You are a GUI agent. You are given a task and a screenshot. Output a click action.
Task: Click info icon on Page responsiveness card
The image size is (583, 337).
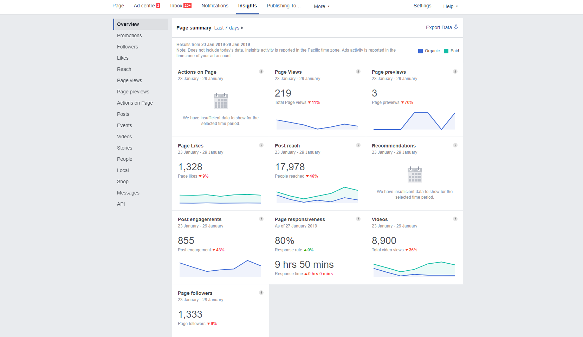coord(358,219)
